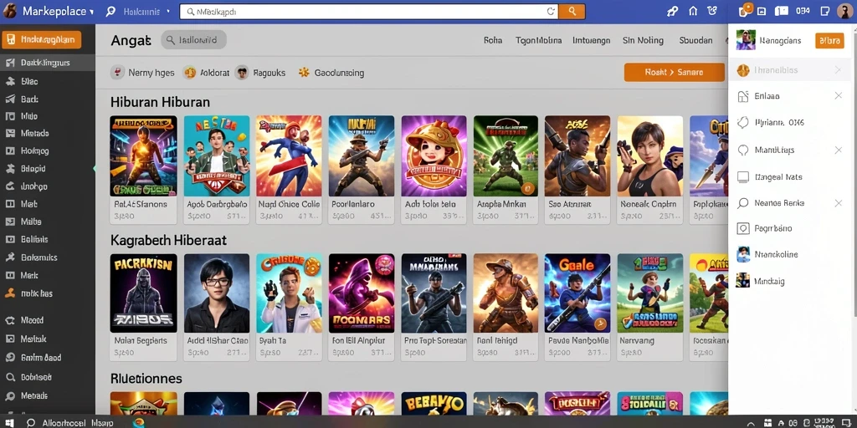Open the user avatar at top right

845,11
